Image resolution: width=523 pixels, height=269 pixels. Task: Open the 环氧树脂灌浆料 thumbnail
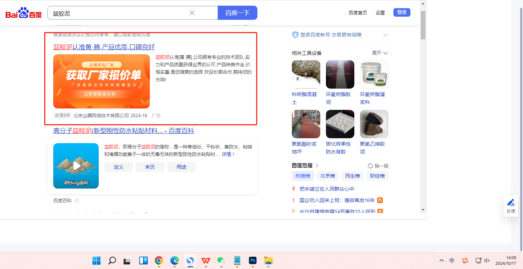[x=374, y=74]
